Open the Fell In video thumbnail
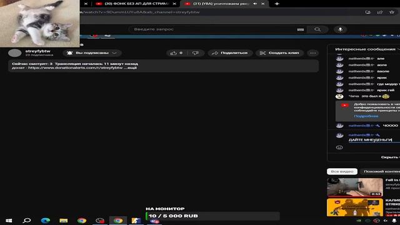Screen dimensions: 400x225 point(355,187)
